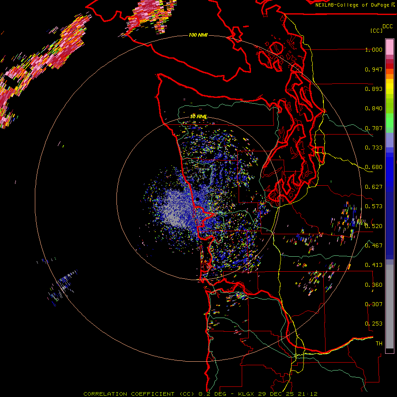The width and height of the screenshot is (397, 397).
Task: Click the 1.000 value on the color scale
Action: (x=374, y=49)
